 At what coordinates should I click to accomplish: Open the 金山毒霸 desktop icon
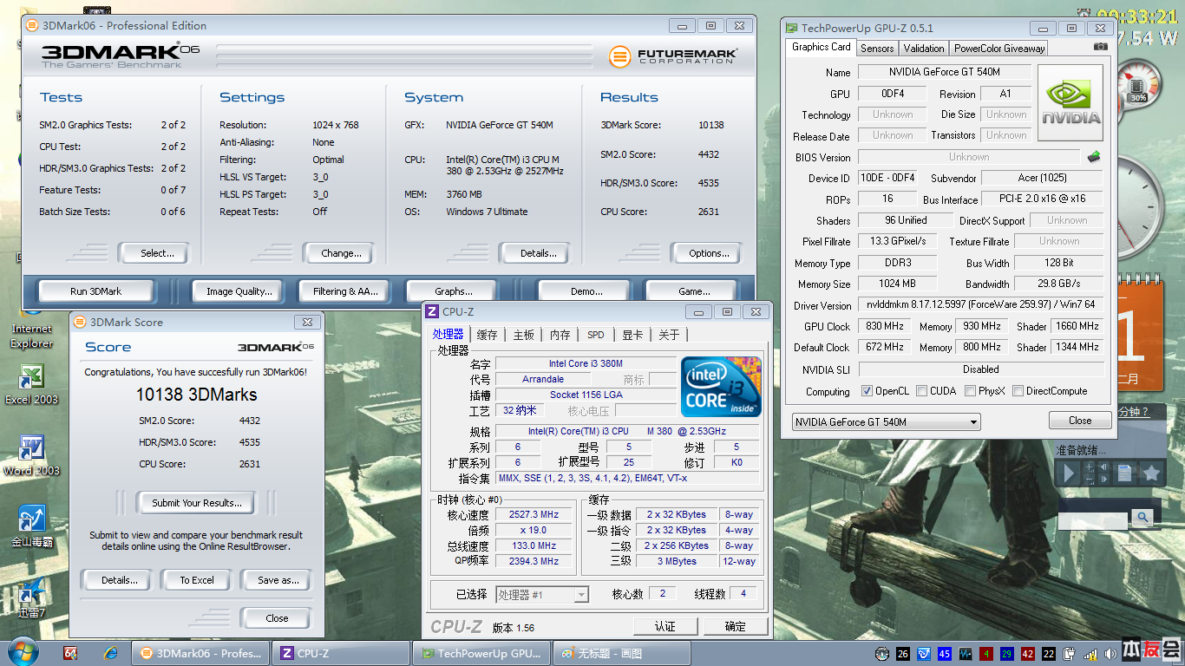click(x=32, y=526)
